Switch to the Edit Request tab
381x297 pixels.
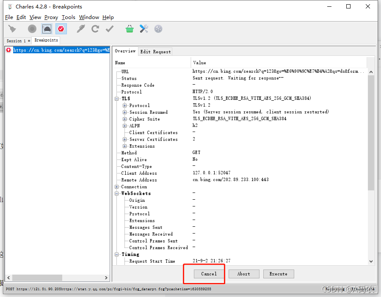tap(155, 52)
